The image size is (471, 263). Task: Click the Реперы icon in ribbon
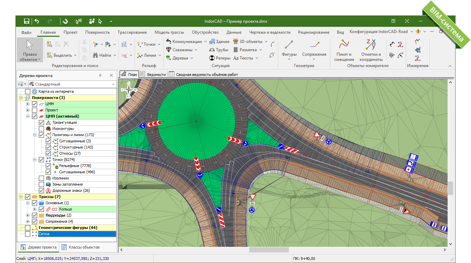click(x=212, y=58)
